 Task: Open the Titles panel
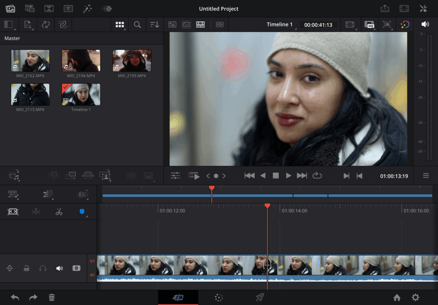coord(68,9)
